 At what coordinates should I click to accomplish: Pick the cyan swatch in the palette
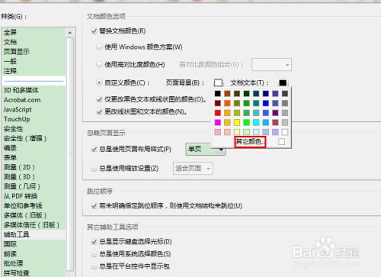(256, 122)
